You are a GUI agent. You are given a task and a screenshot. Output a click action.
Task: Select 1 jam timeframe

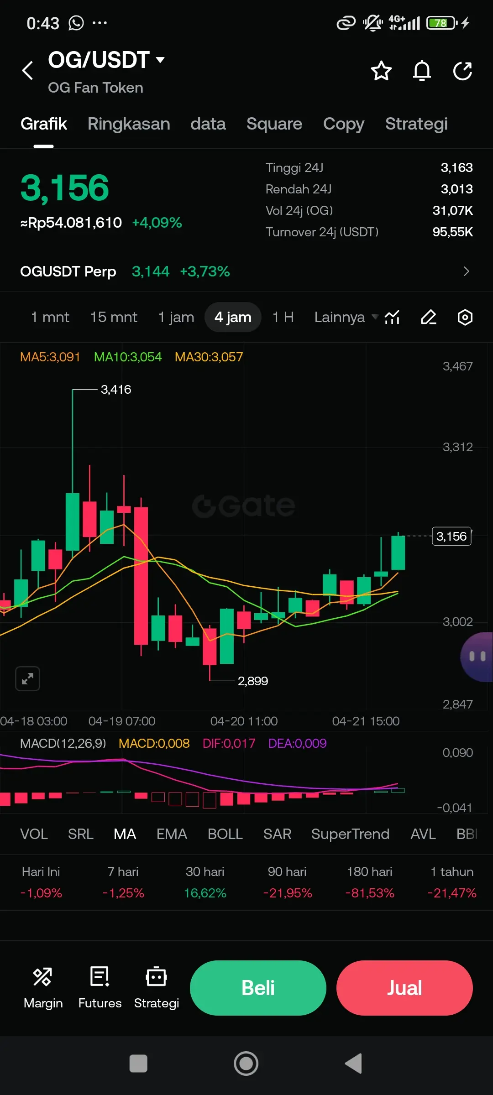(x=176, y=317)
